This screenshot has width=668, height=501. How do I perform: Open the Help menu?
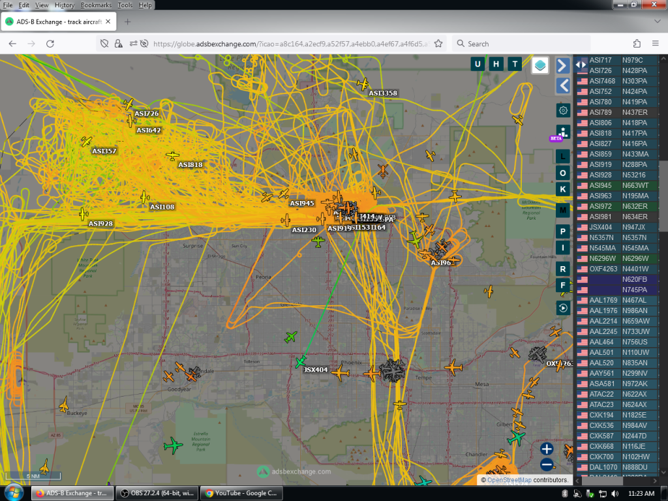[x=145, y=5]
